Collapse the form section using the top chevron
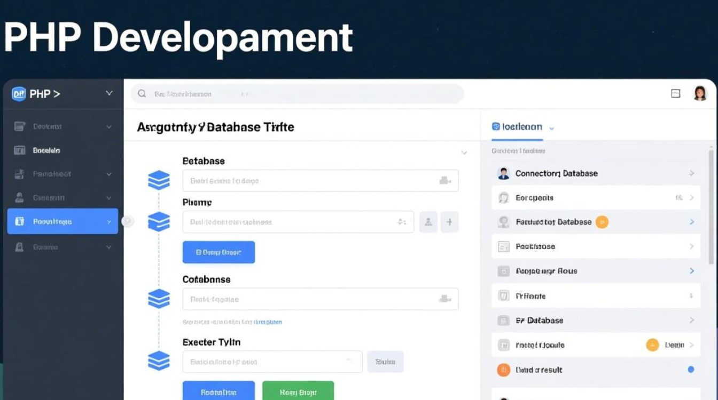The width and height of the screenshot is (718, 400). (464, 153)
